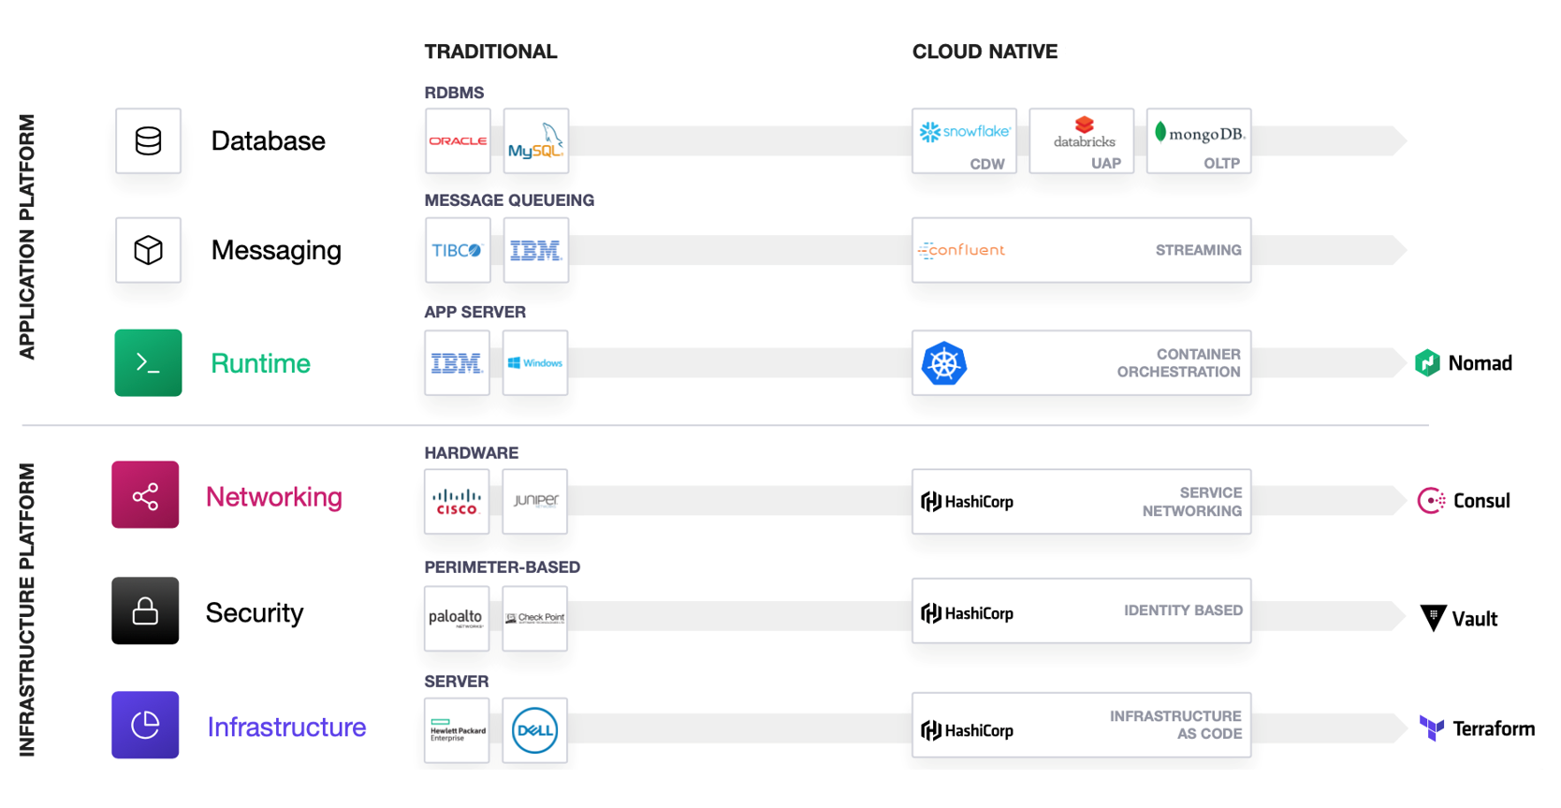Screen dimensions: 1561x808
Task: Select the Hewlett Packard Enterprise logo tile
Action: [457, 730]
